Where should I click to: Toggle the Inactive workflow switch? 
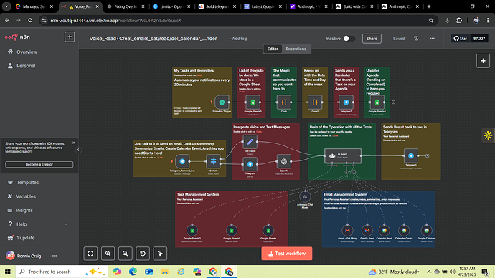pyautogui.click(x=349, y=39)
